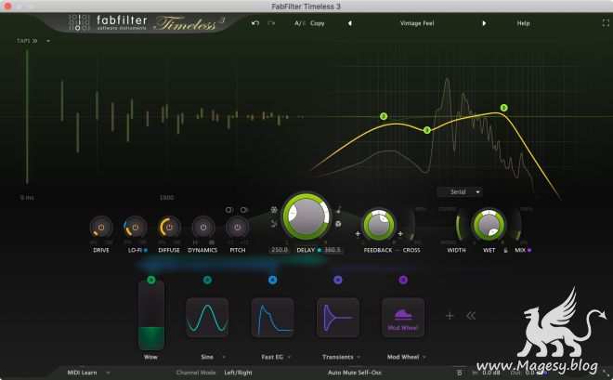Toggle A/B state comparison
This screenshot has width=613, height=380.
coord(299,23)
